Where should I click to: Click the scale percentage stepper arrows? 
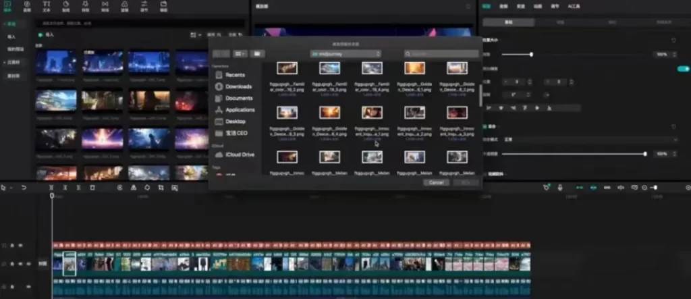[x=675, y=54]
